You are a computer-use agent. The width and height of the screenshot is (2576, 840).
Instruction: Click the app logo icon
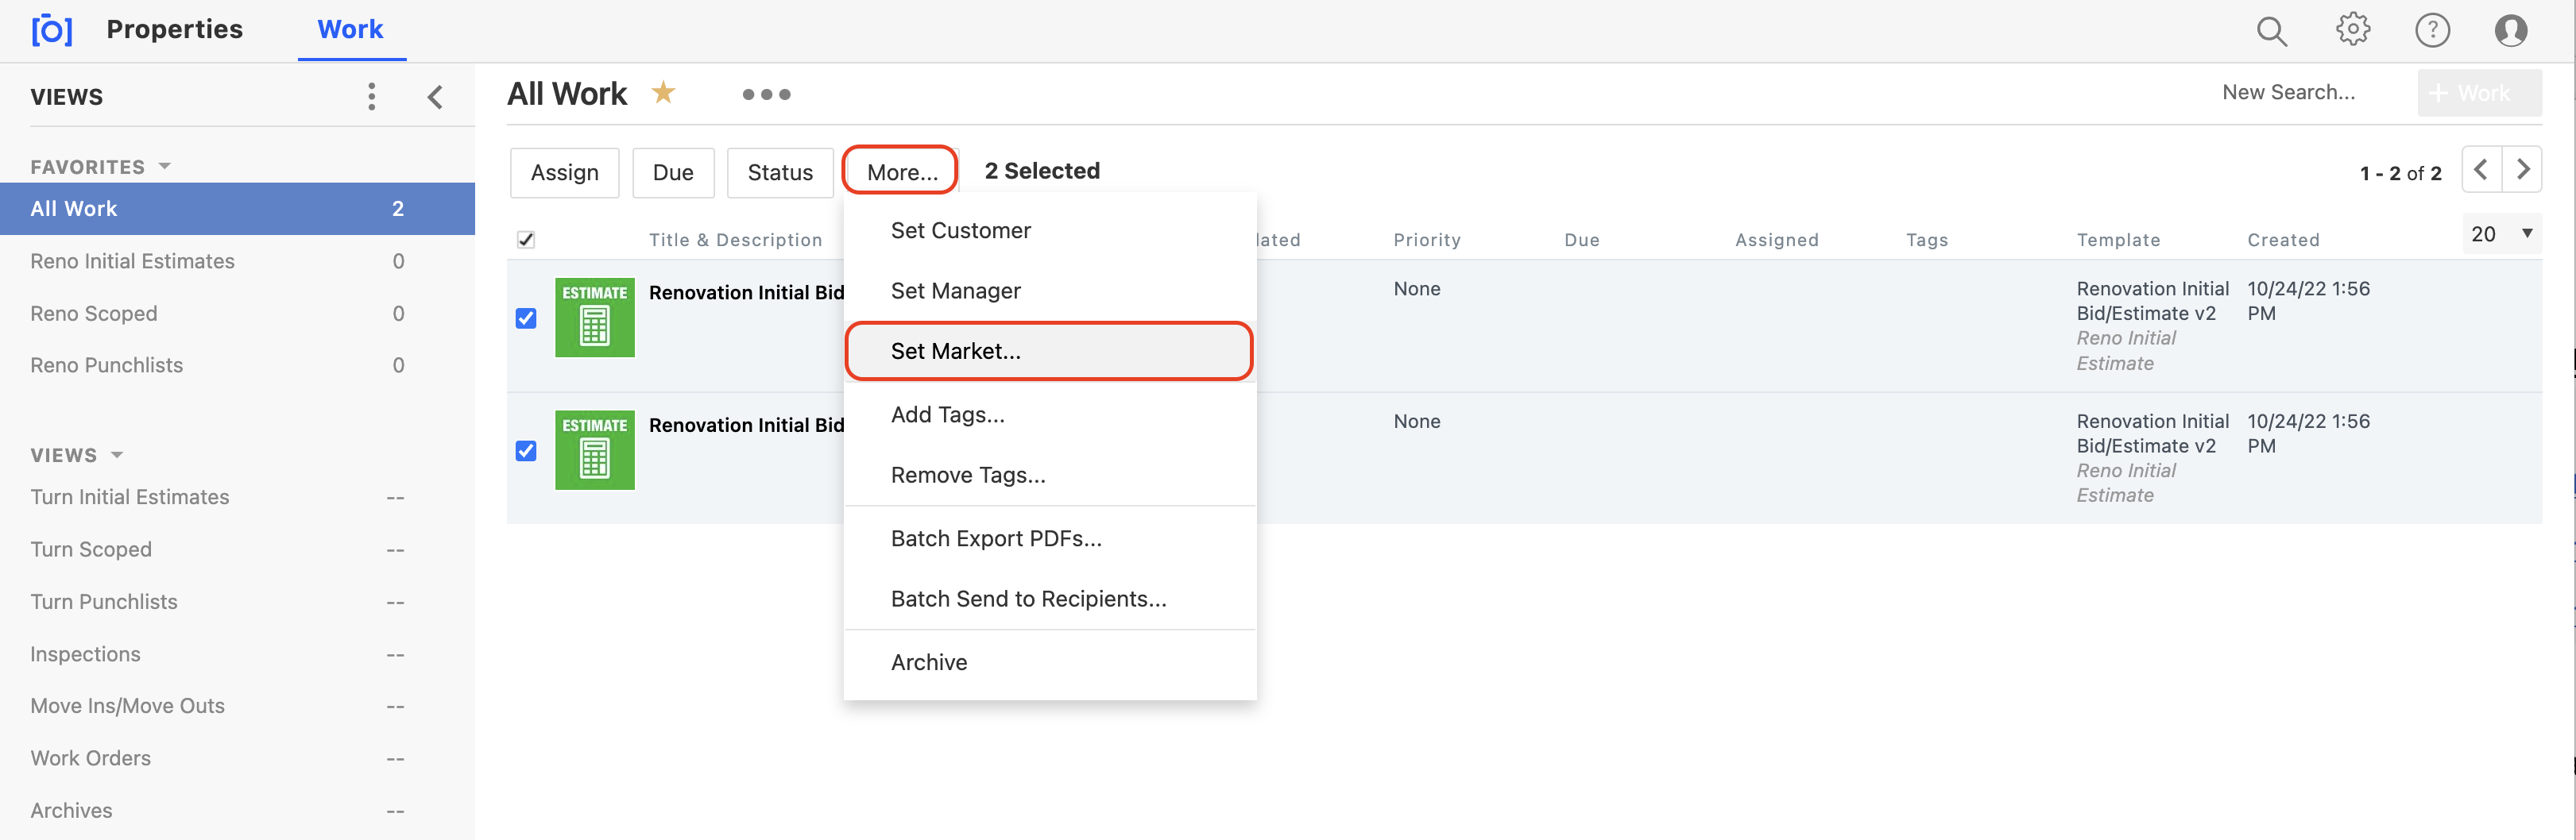pyautogui.click(x=51, y=30)
